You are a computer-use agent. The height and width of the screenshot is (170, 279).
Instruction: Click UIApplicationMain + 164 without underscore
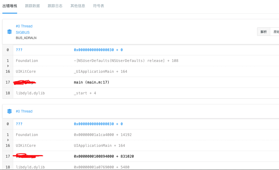pyautogui.click(x=99, y=146)
